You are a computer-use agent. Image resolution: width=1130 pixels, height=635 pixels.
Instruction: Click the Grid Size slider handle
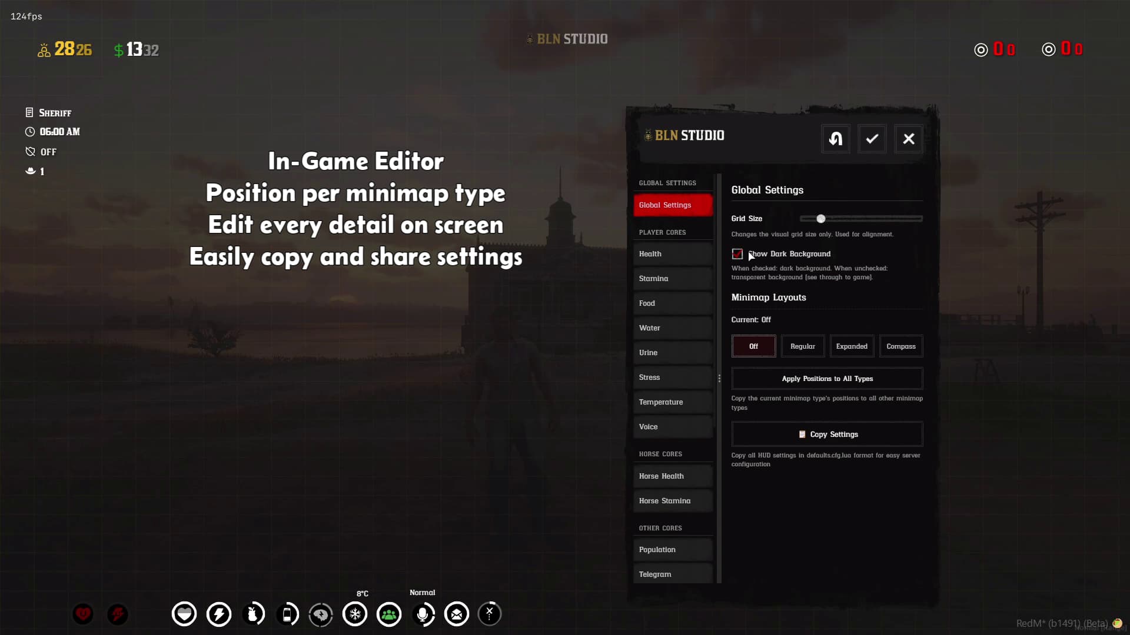820,219
